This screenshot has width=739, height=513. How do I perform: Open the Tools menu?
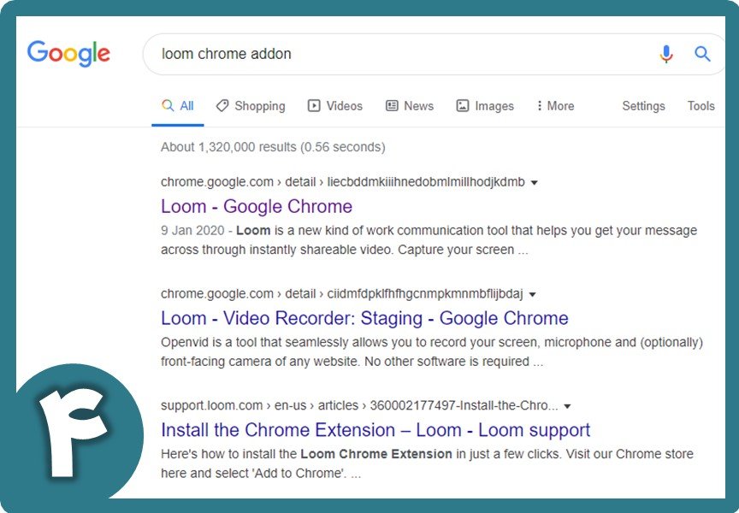click(x=701, y=105)
